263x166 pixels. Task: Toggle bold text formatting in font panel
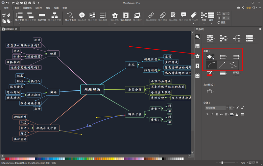tap(208, 114)
